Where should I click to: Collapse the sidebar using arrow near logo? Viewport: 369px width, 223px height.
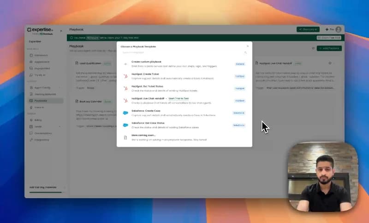[x=61, y=30]
